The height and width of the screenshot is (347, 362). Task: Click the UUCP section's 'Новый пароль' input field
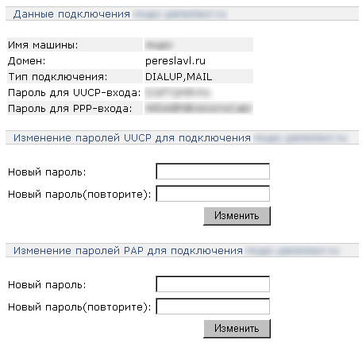(213, 172)
